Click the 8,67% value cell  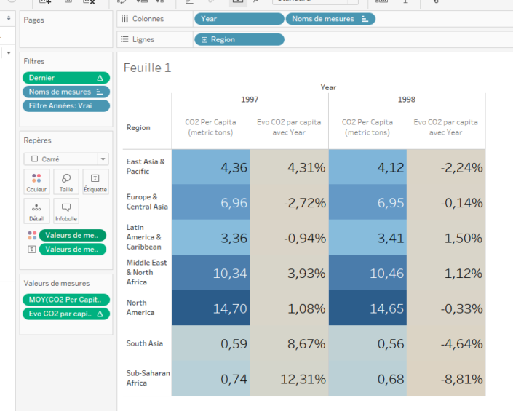pos(289,343)
